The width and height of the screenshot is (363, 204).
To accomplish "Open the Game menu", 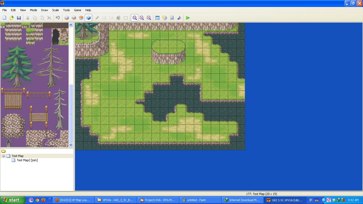I will (78, 10).
